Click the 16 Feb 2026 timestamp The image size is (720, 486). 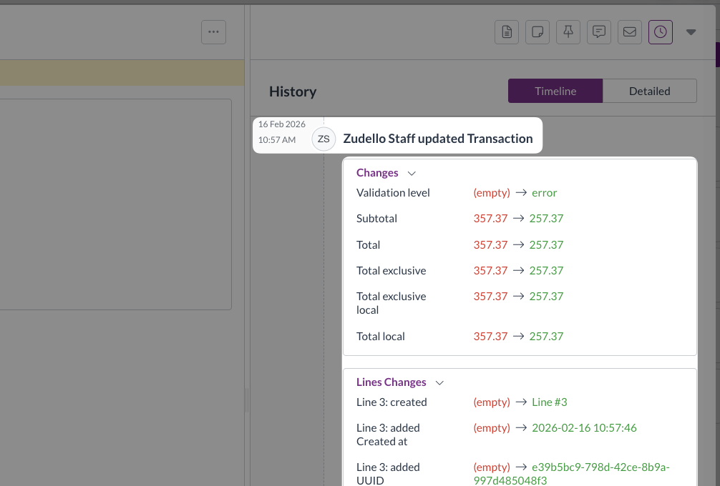pos(282,124)
